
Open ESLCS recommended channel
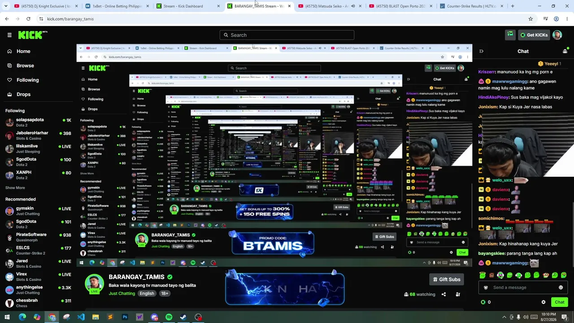[x=38, y=250]
